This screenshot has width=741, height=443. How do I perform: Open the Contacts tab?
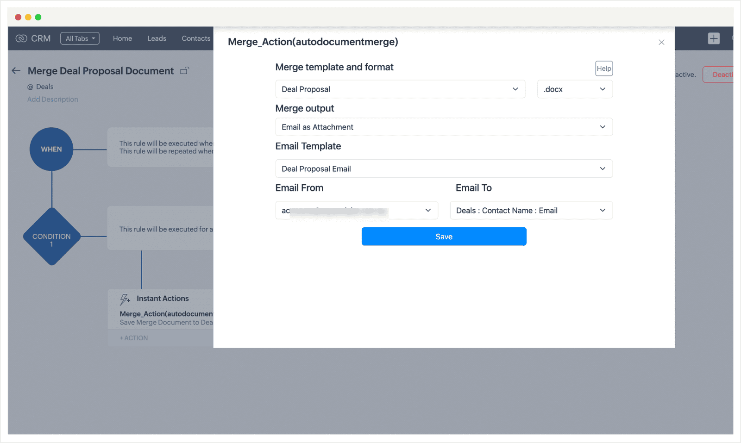click(196, 38)
